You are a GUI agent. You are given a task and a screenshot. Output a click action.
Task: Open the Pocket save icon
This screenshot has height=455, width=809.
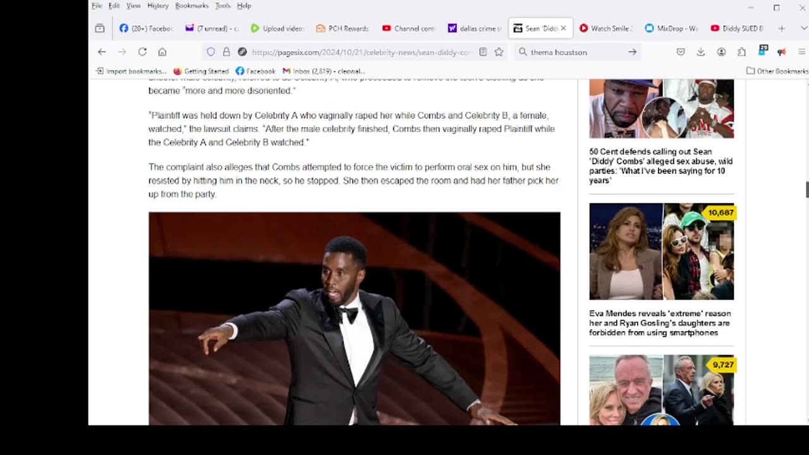pyautogui.click(x=681, y=52)
